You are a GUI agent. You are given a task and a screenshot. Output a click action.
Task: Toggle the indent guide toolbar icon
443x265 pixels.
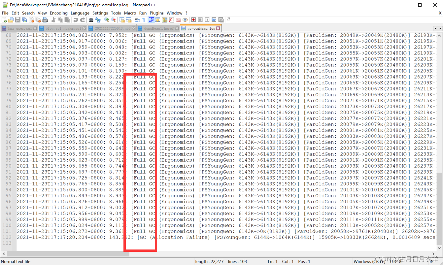152,20
